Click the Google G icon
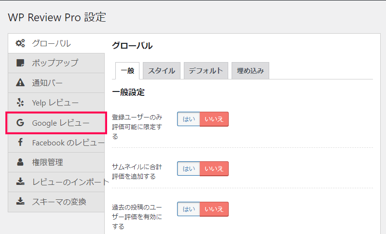The height and width of the screenshot is (234, 386). tap(20, 122)
